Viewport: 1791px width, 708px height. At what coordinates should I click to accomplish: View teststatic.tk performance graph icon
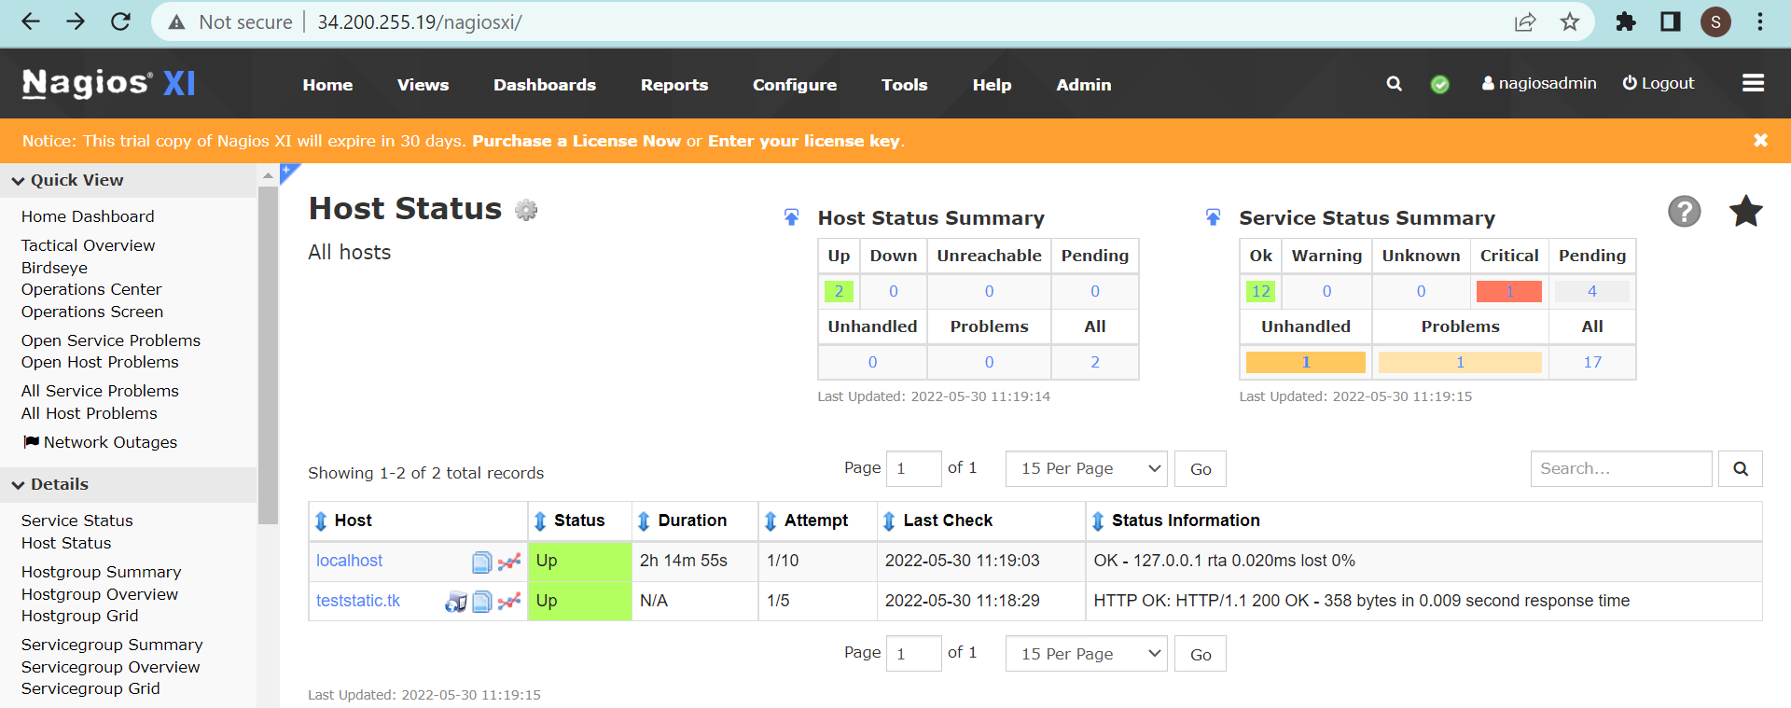click(509, 602)
